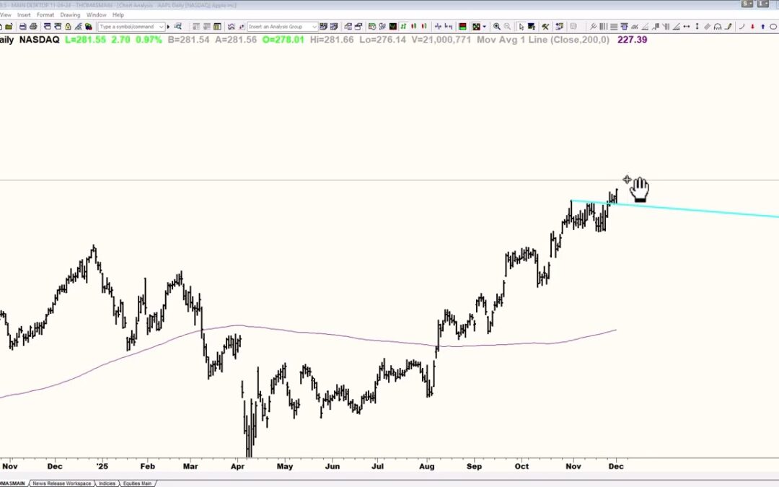Select the pointer selection tool
Viewport: 779px width, 487px height.
[521, 26]
